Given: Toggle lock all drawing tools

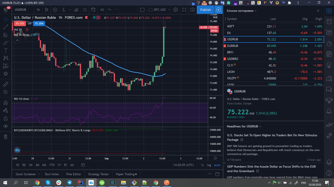Looking at the screenshot, I should [5, 118].
